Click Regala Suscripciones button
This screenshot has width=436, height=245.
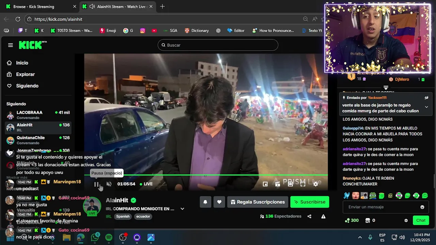258,202
